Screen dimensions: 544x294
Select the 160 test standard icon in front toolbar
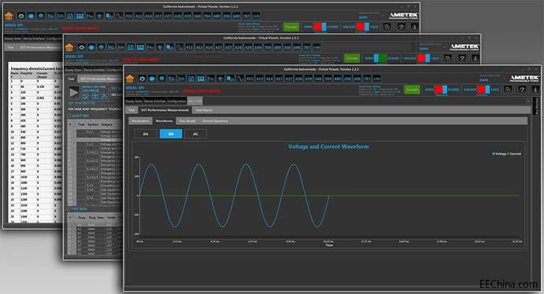pyautogui.click(x=318, y=79)
